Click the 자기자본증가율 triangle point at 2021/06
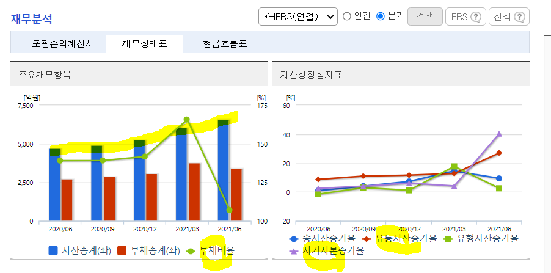The height and width of the screenshot is (273, 551). coord(498,134)
